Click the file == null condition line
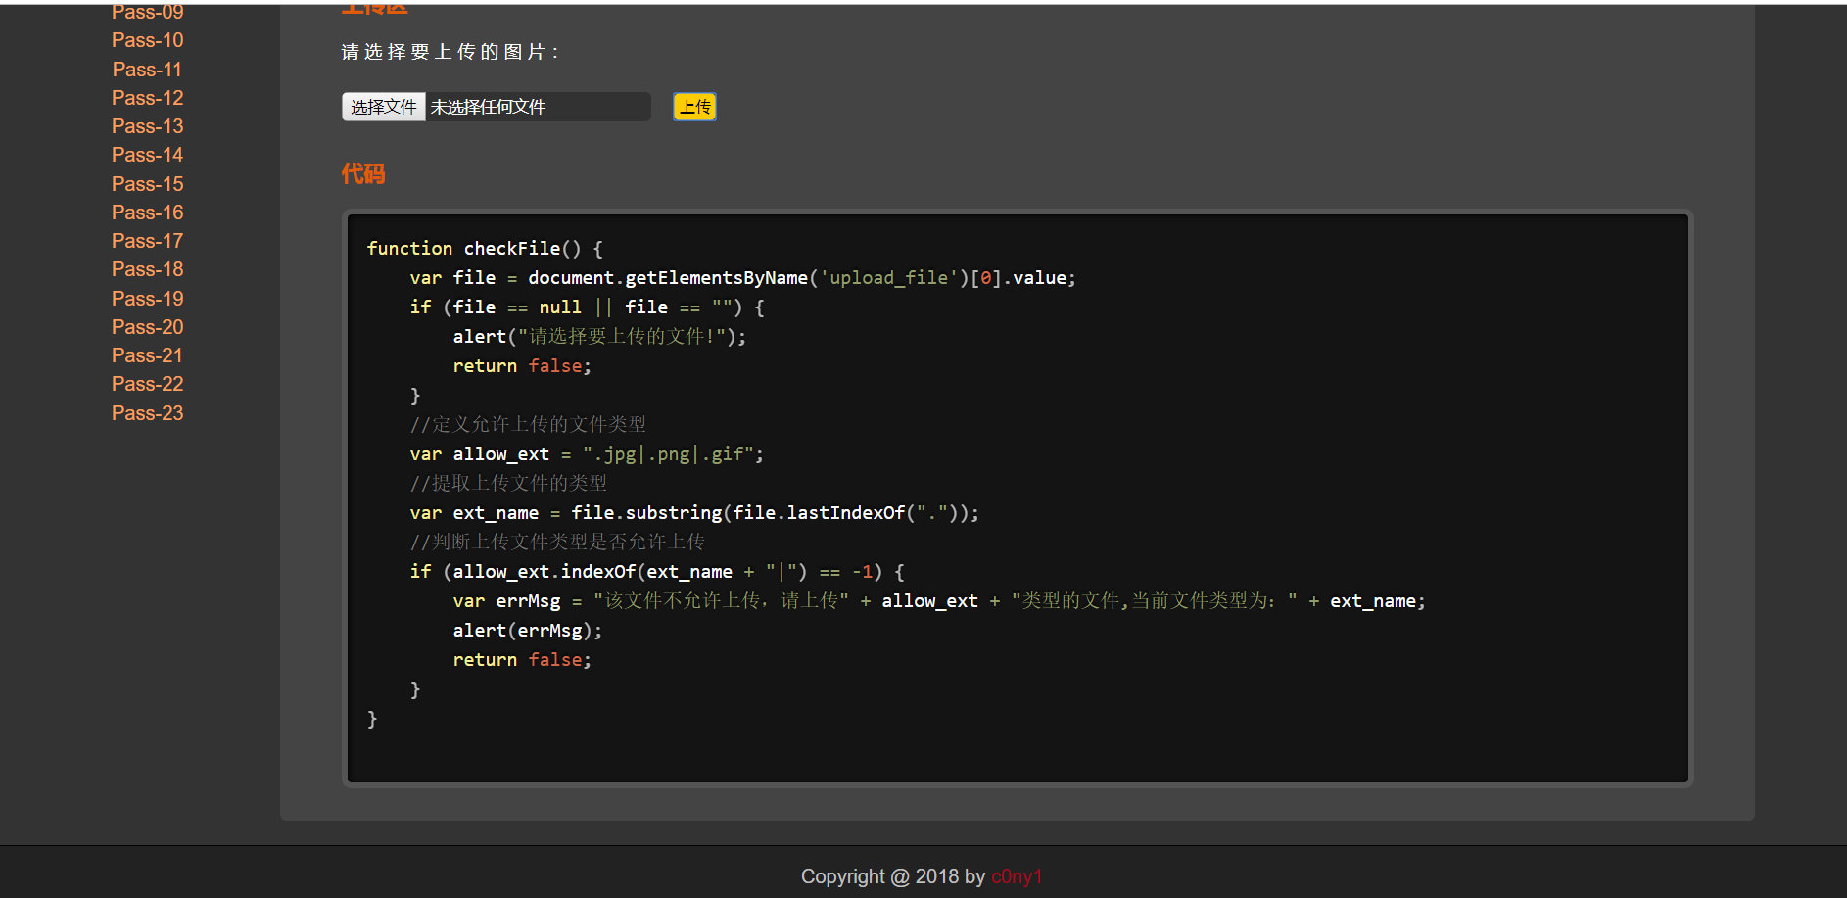The height and width of the screenshot is (898, 1847). [x=587, y=307]
